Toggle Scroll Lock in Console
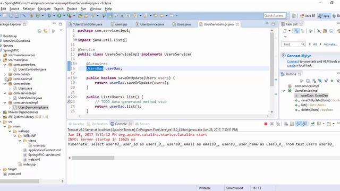This screenshot has height=191, width=340. coord(292,124)
